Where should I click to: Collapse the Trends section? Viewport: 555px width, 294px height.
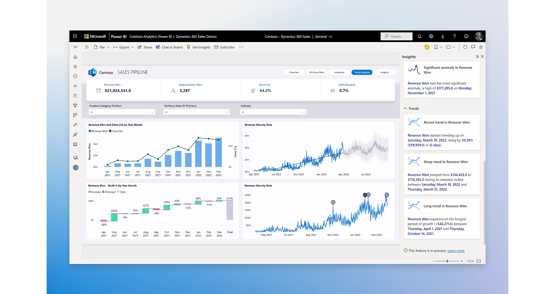tap(405, 109)
